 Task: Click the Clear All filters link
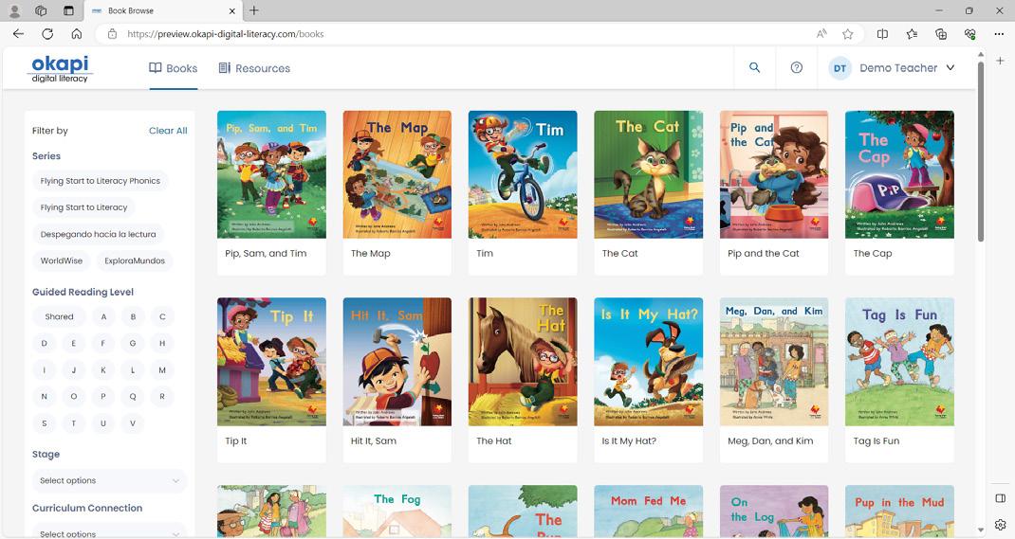click(168, 131)
